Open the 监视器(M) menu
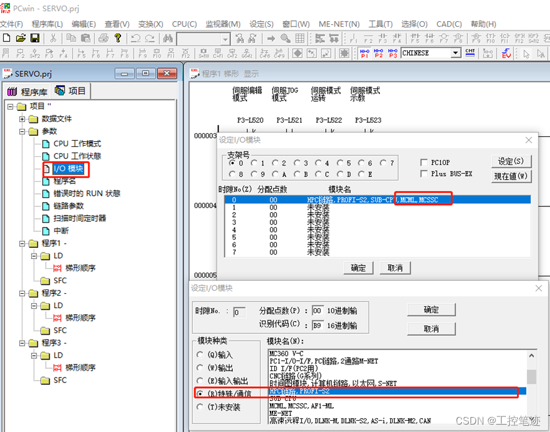Viewport: 550px width, 432px height. [x=223, y=24]
